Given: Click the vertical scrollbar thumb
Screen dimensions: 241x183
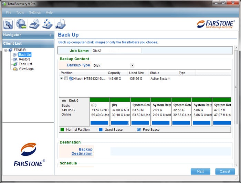Looking at the screenshot, I should tap(236, 87).
